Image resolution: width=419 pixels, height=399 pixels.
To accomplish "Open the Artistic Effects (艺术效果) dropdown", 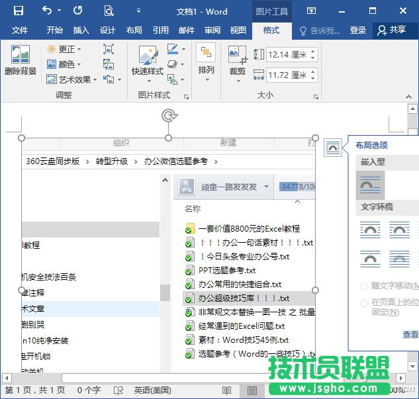I will (x=71, y=79).
